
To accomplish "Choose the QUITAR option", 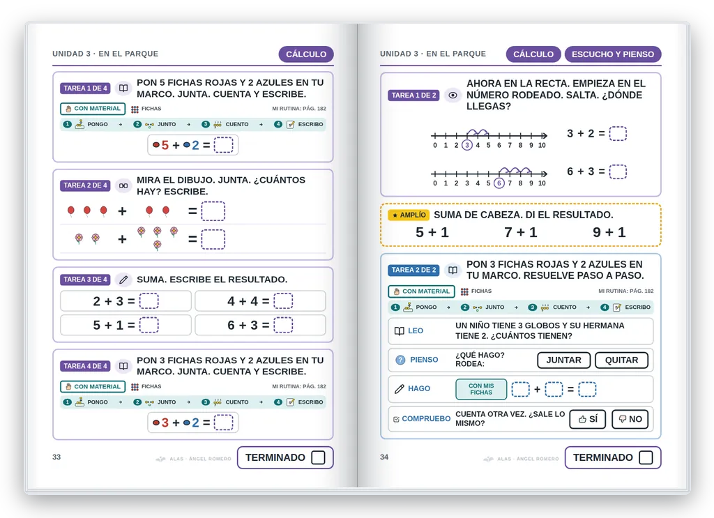I will (x=621, y=360).
